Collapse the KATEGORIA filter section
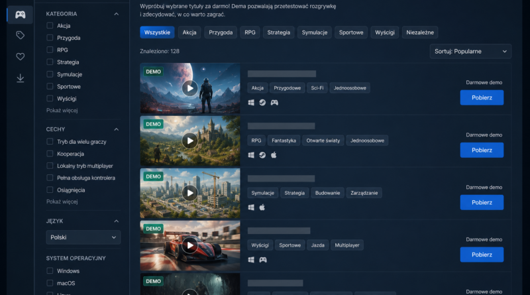530x295 pixels. pyautogui.click(x=117, y=14)
